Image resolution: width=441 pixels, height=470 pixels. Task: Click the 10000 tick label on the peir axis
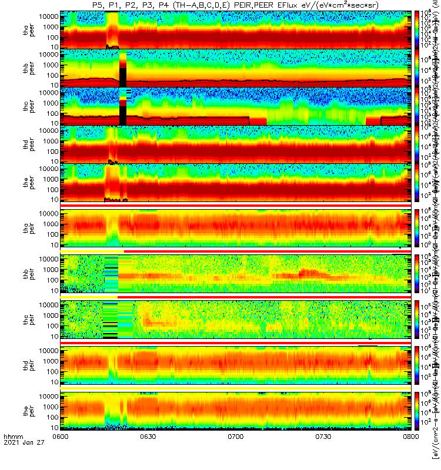(48, 396)
